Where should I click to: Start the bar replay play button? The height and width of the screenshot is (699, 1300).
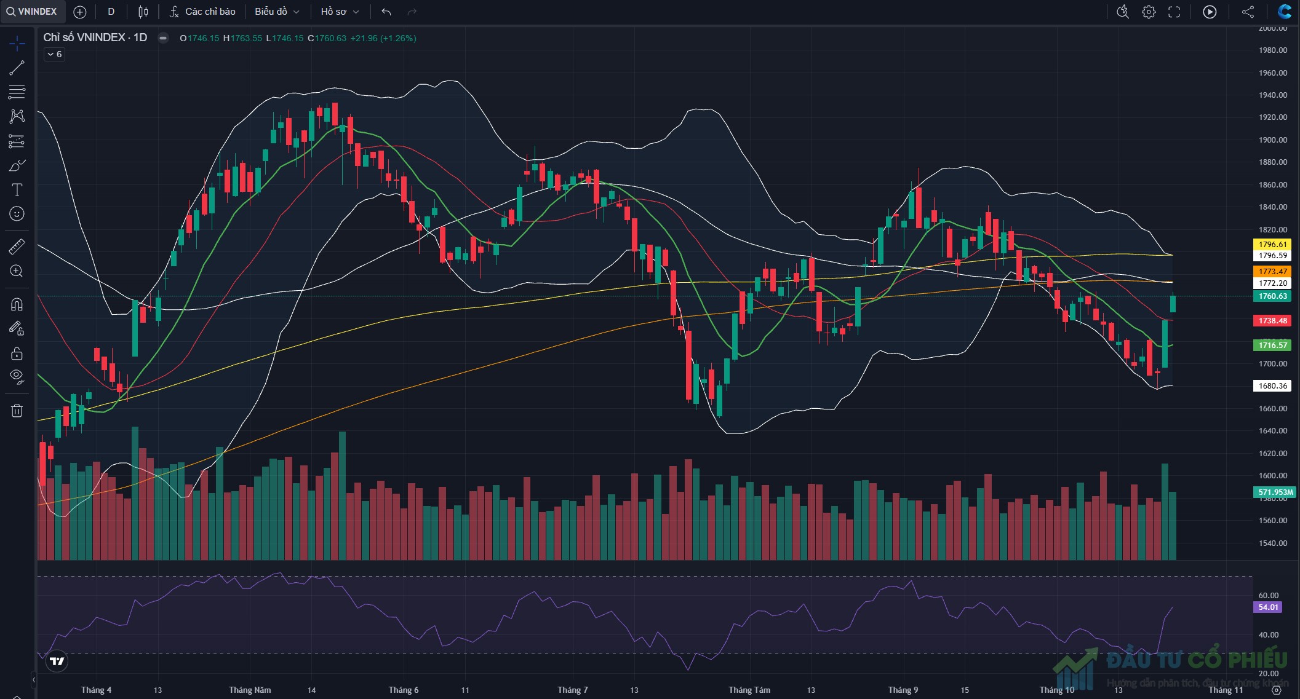tap(1210, 12)
